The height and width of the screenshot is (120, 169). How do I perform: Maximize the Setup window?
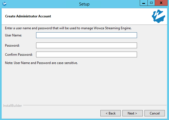click(151, 3)
